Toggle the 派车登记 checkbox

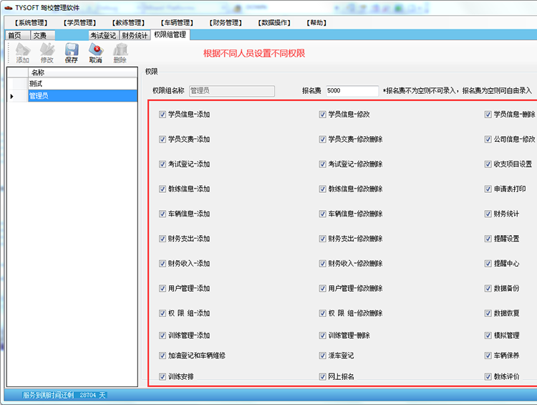pos(323,356)
